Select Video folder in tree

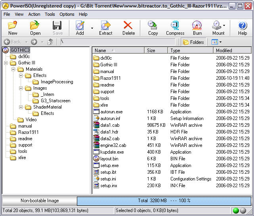tap(31, 120)
